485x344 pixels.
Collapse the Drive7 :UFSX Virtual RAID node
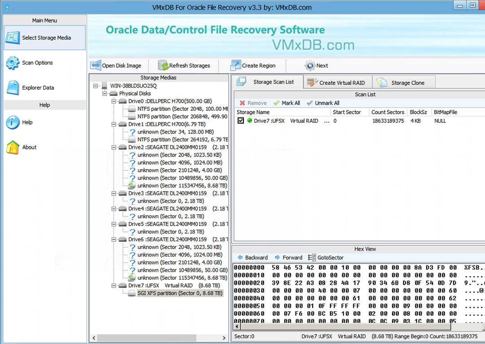[x=114, y=286]
